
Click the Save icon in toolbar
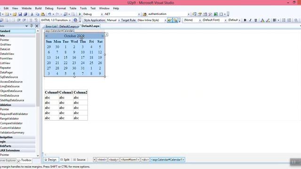click(x=20, y=14)
